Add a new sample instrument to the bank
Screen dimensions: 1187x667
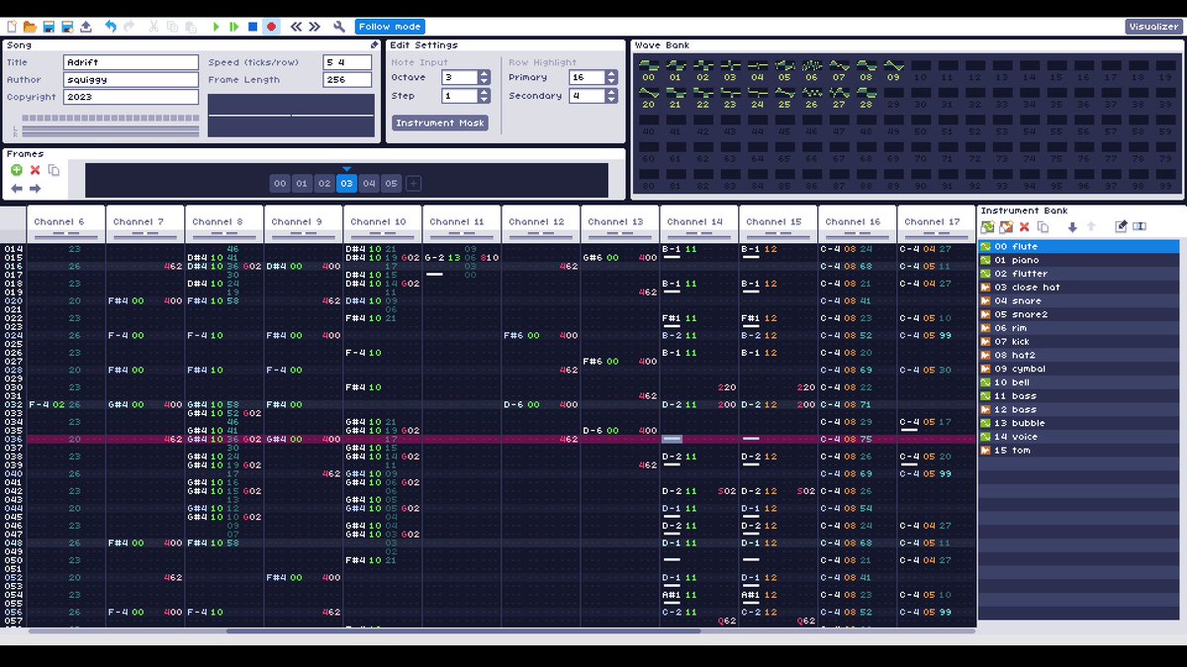click(1006, 227)
